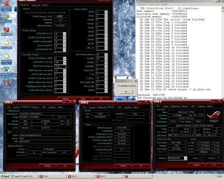The image size is (224, 179).
Task: Click Validate in the MemTweakIt window
Action: (66, 98)
